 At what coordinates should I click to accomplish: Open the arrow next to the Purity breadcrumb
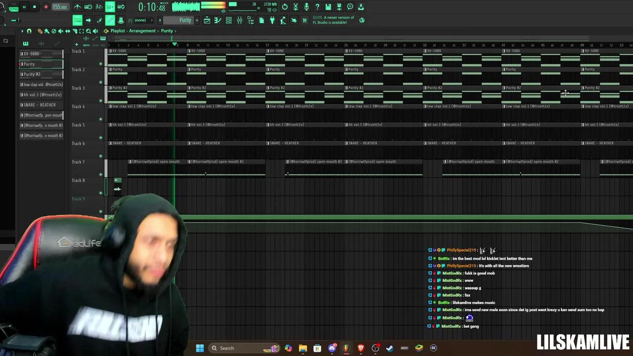[x=176, y=31]
